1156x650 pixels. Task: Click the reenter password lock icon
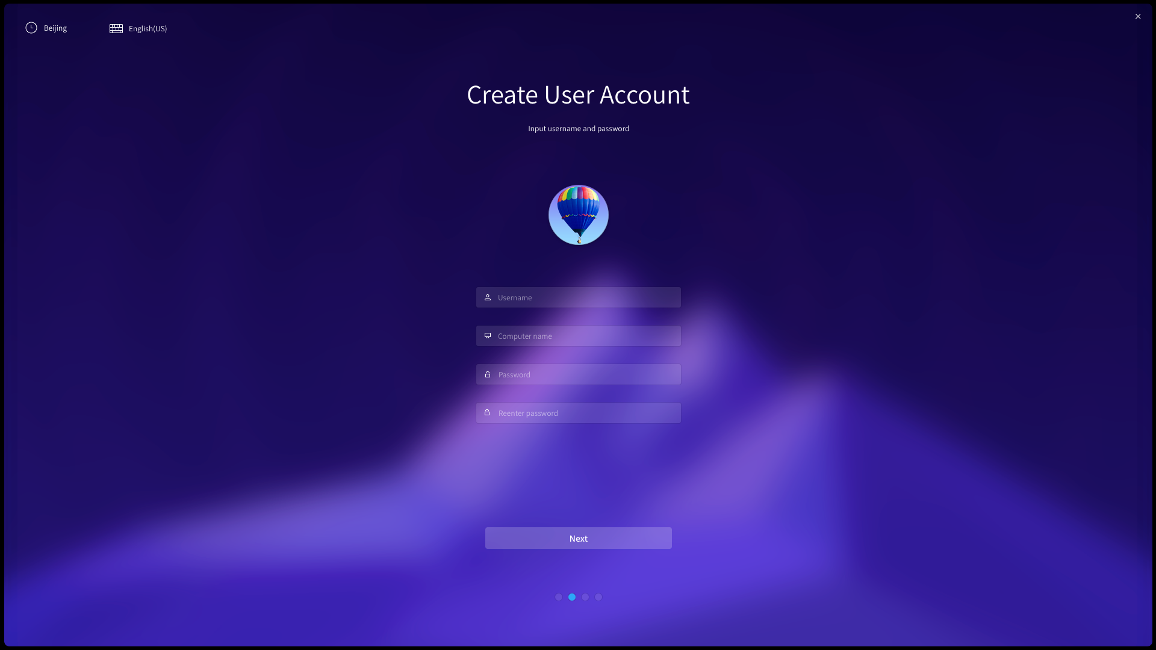(486, 413)
